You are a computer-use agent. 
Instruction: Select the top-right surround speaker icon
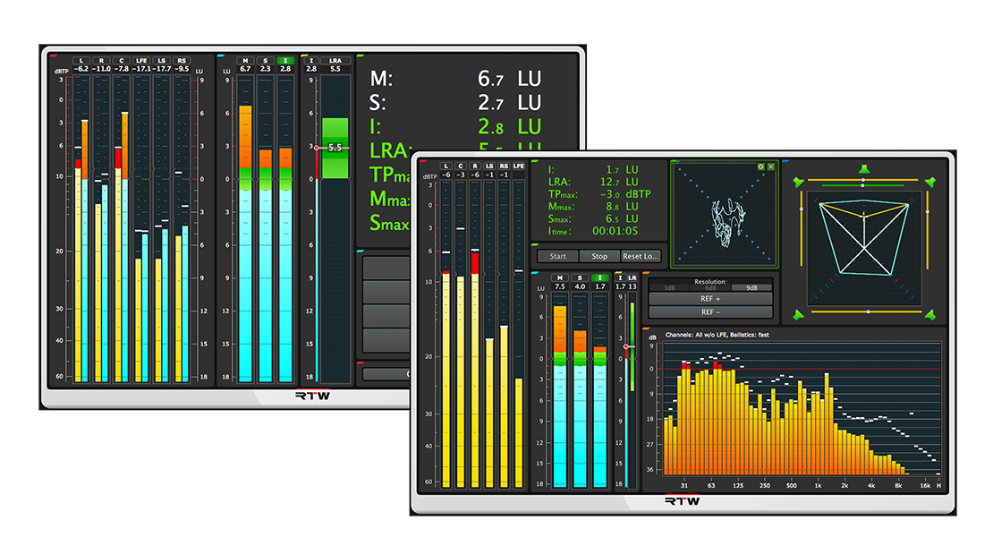[x=930, y=182]
